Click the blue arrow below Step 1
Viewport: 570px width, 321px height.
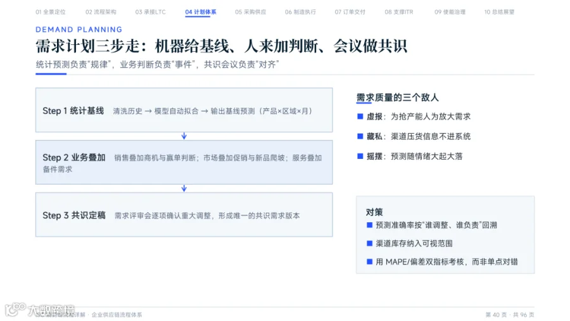point(184,136)
